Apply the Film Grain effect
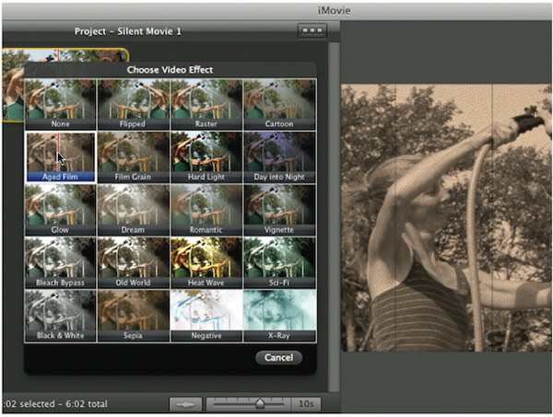Screen dimensions: 553x417 pyautogui.click(x=133, y=157)
